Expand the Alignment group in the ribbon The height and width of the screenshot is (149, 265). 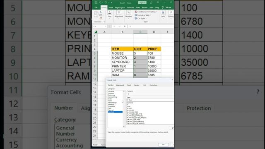tap(119, 15)
